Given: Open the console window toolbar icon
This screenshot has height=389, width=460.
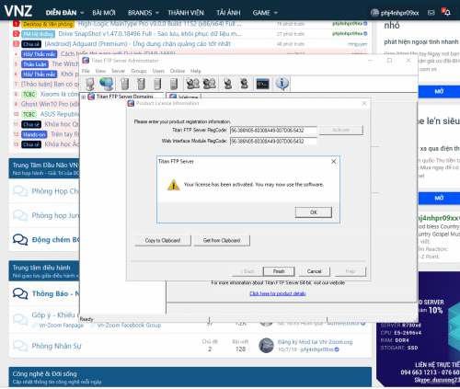Looking at the screenshot, I should click(x=263, y=84).
